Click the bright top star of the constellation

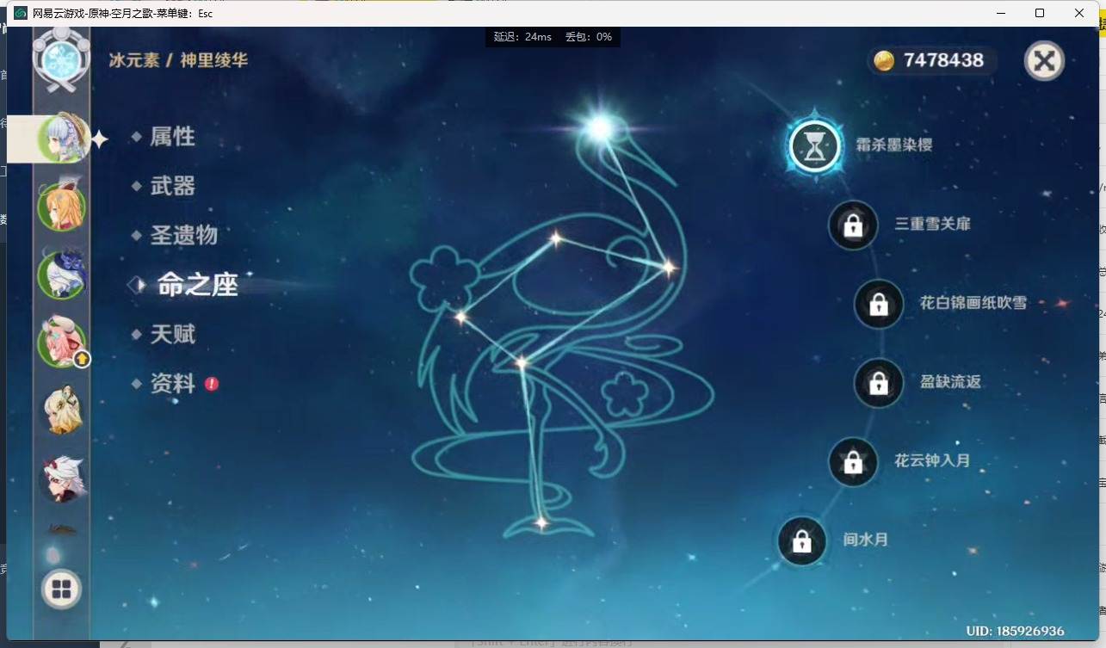598,129
